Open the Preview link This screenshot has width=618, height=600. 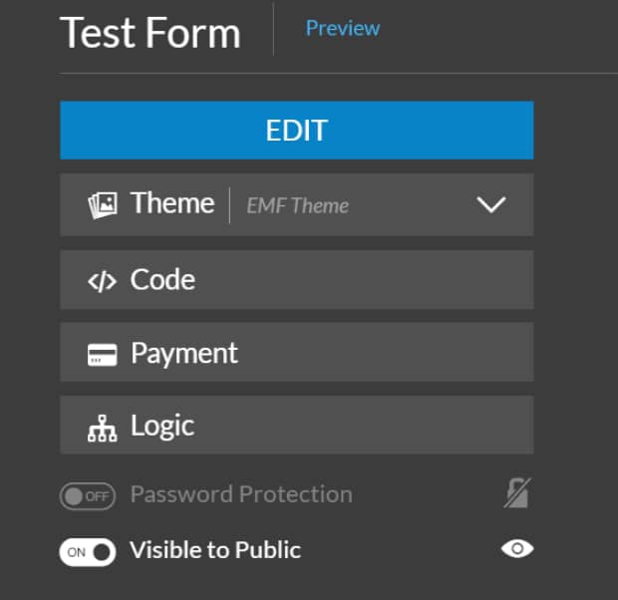(343, 28)
